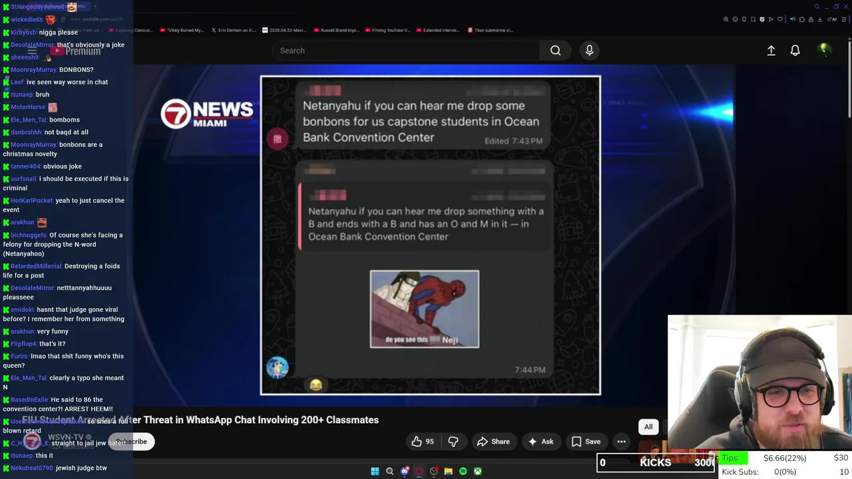Dislike the video with thumbs-down

453,441
